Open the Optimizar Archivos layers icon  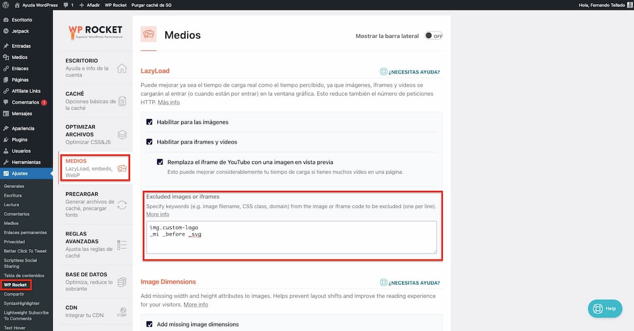(x=122, y=134)
